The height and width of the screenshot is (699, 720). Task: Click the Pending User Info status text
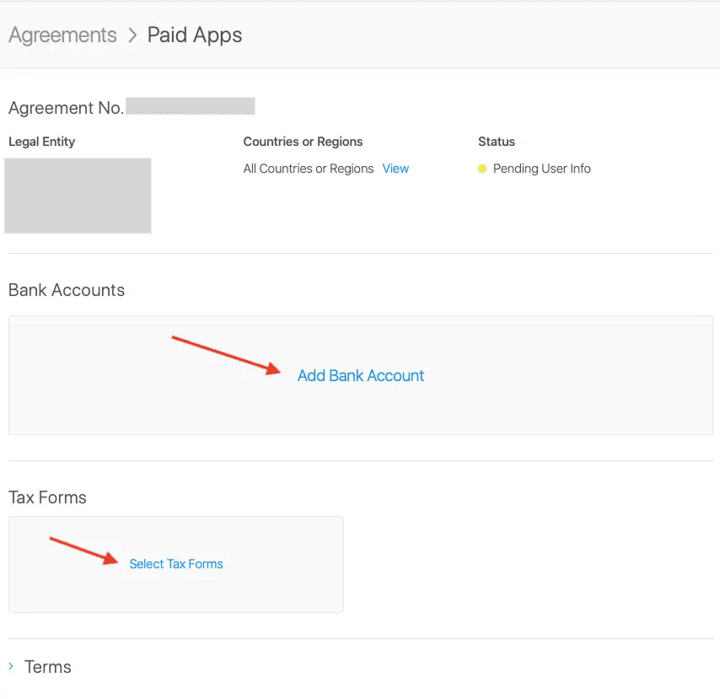tap(541, 169)
